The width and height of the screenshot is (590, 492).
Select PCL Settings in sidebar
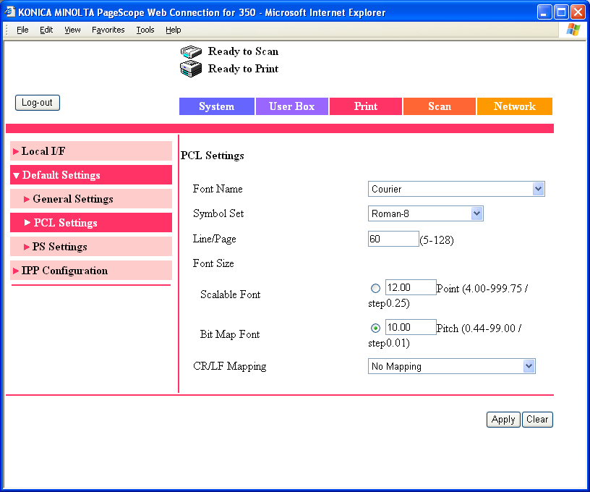click(91, 222)
